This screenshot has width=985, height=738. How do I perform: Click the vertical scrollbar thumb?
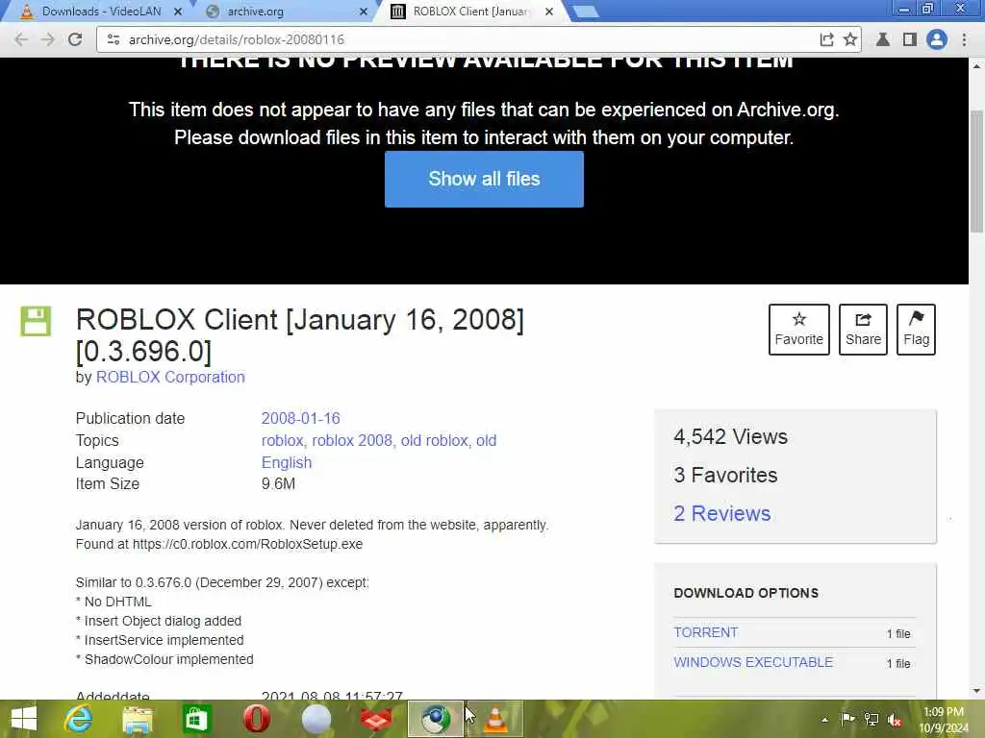[976, 171]
